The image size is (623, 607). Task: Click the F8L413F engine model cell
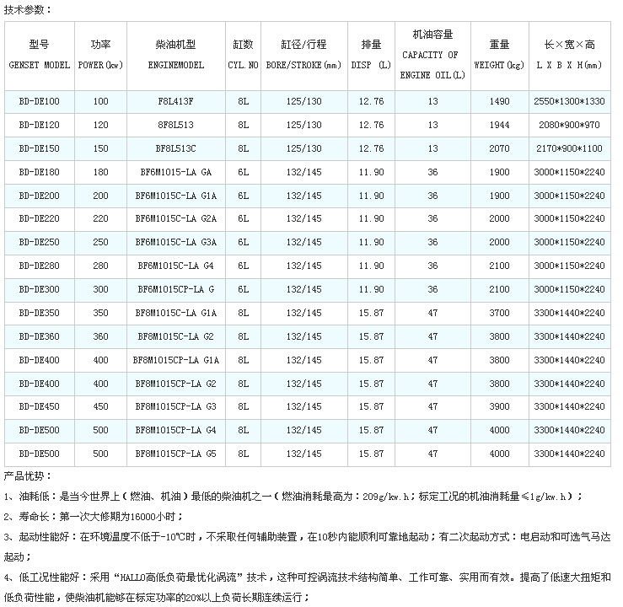pyautogui.click(x=175, y=101)
